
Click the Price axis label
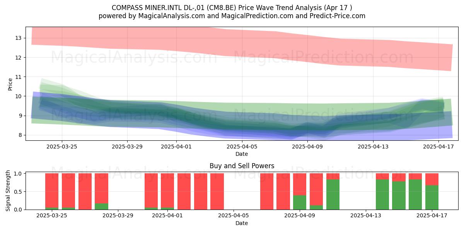tap(10, 84)
